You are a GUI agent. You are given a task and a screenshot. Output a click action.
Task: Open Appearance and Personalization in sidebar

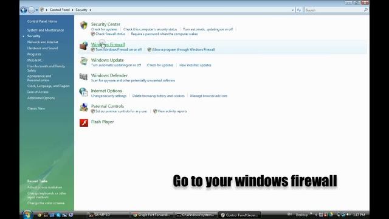pos(39,78)
